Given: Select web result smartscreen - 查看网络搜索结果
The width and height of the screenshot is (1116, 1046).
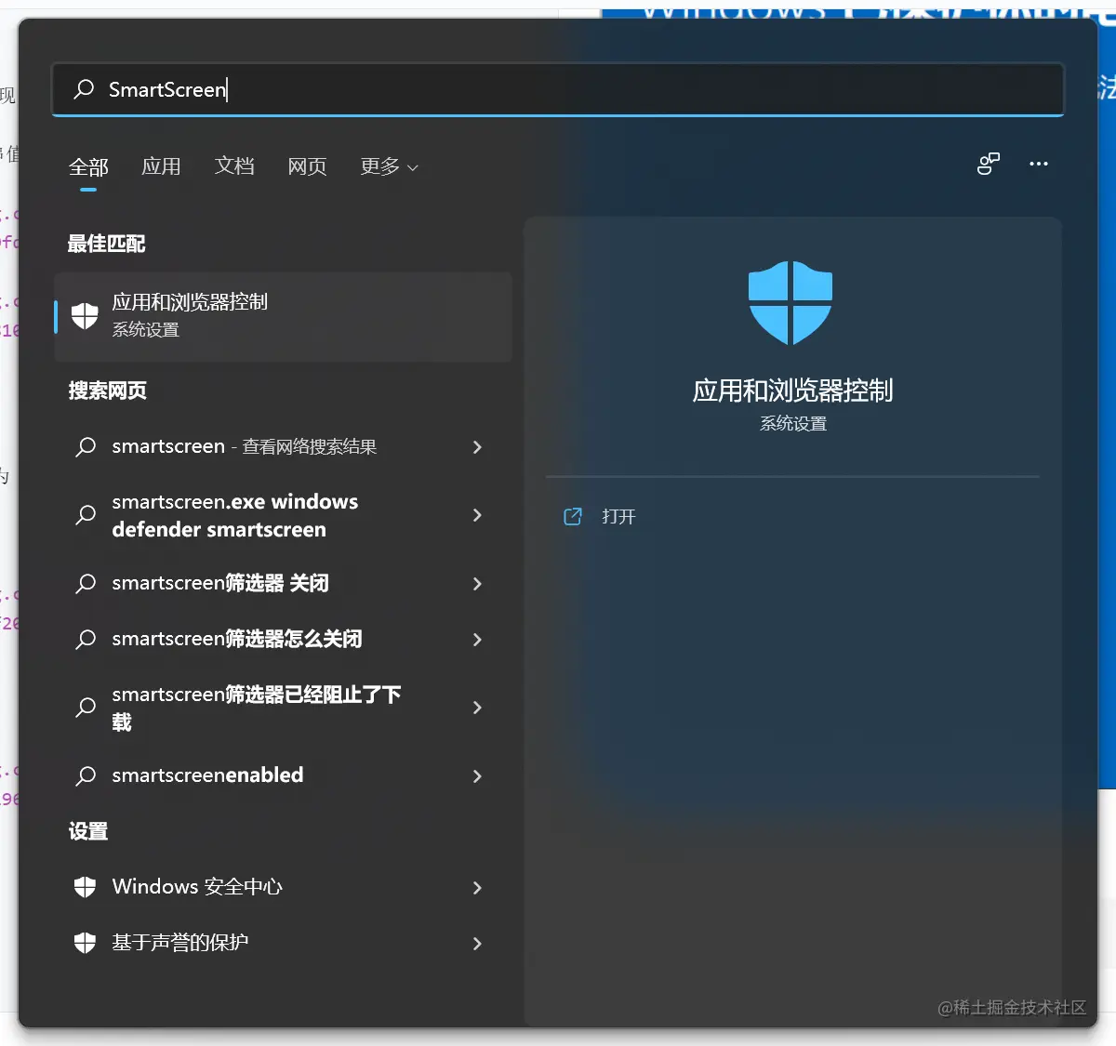Looking at the screenshot, I should (283, 447).
